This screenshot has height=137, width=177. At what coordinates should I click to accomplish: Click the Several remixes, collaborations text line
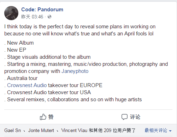pos(73,99)
